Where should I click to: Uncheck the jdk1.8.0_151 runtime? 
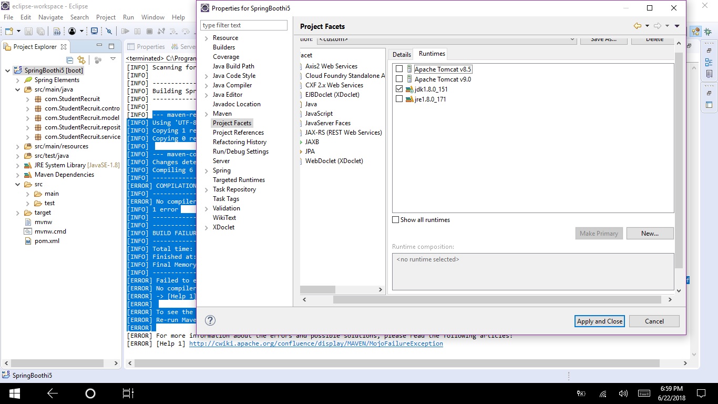click(399, 89)
